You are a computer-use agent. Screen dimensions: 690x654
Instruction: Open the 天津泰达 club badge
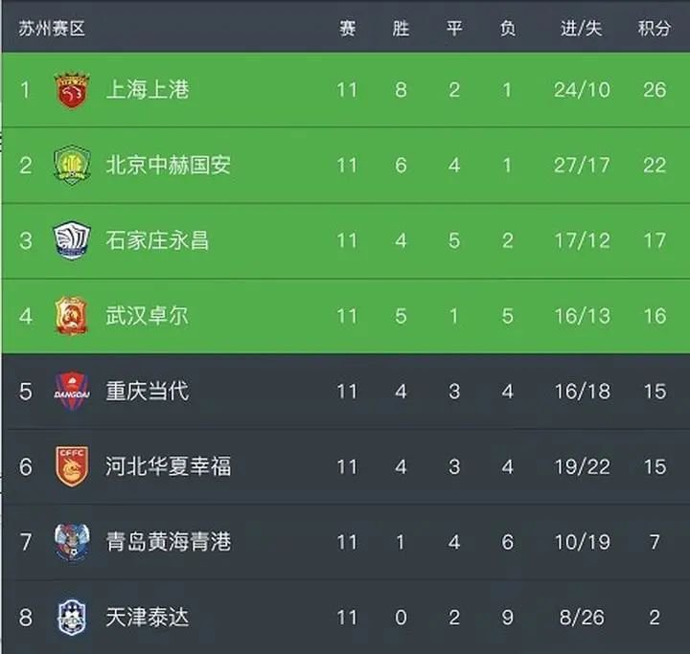pos(72,617)
